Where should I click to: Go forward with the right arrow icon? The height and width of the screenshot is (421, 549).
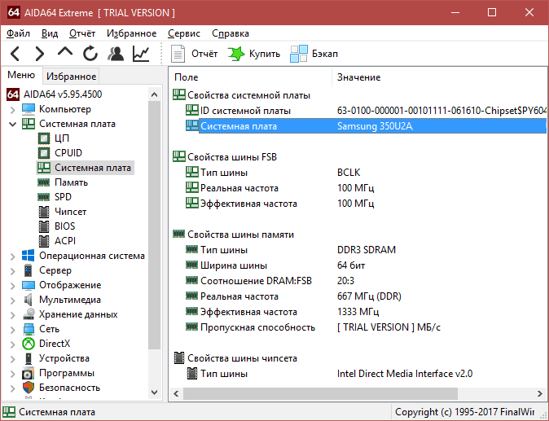(40, 54)
